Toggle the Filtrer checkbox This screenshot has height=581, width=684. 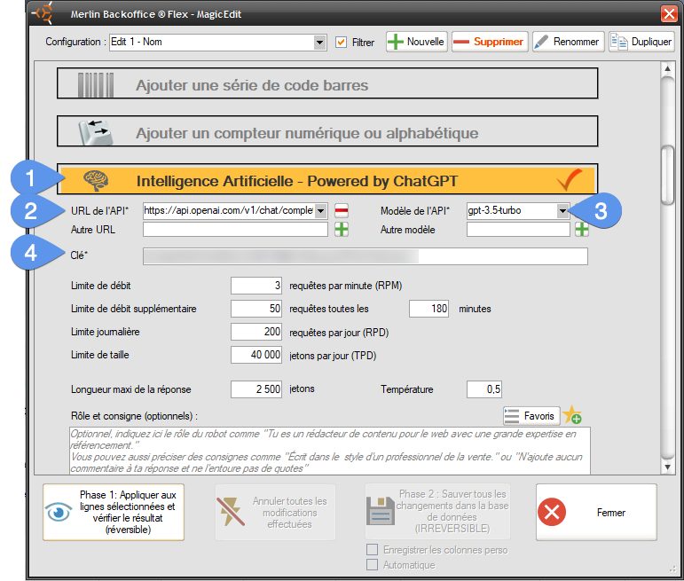[341, 43]
